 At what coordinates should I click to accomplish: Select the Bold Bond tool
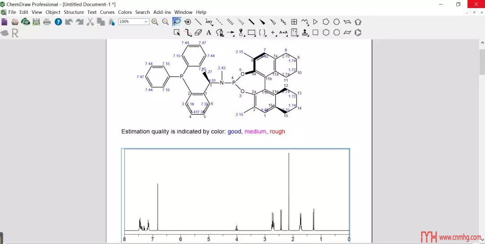[251, 22]
